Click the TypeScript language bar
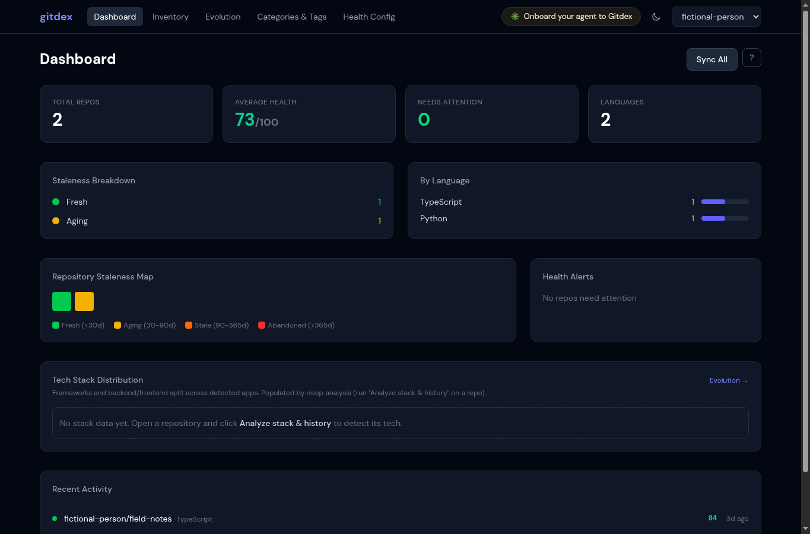The height and width of the screenshot is (534, 810). click(725, 202)
